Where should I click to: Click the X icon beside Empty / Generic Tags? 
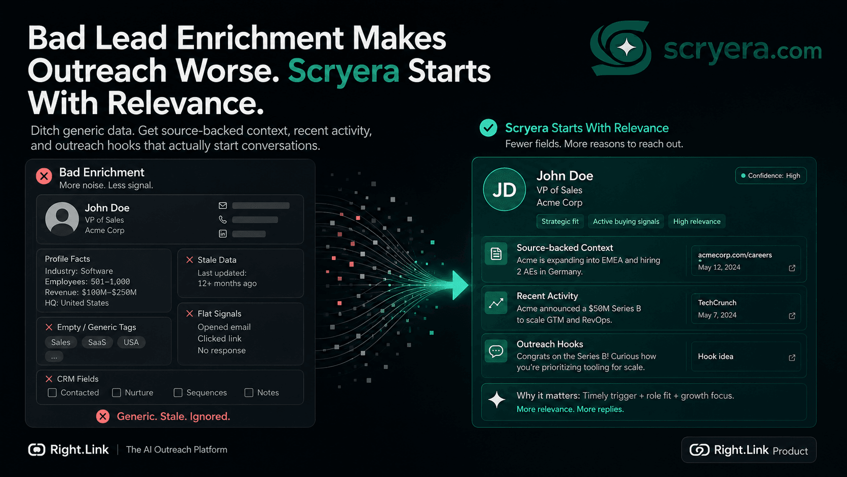[49, 327]
